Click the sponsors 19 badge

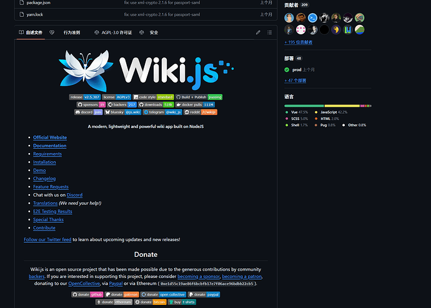[x=91, y=104]
